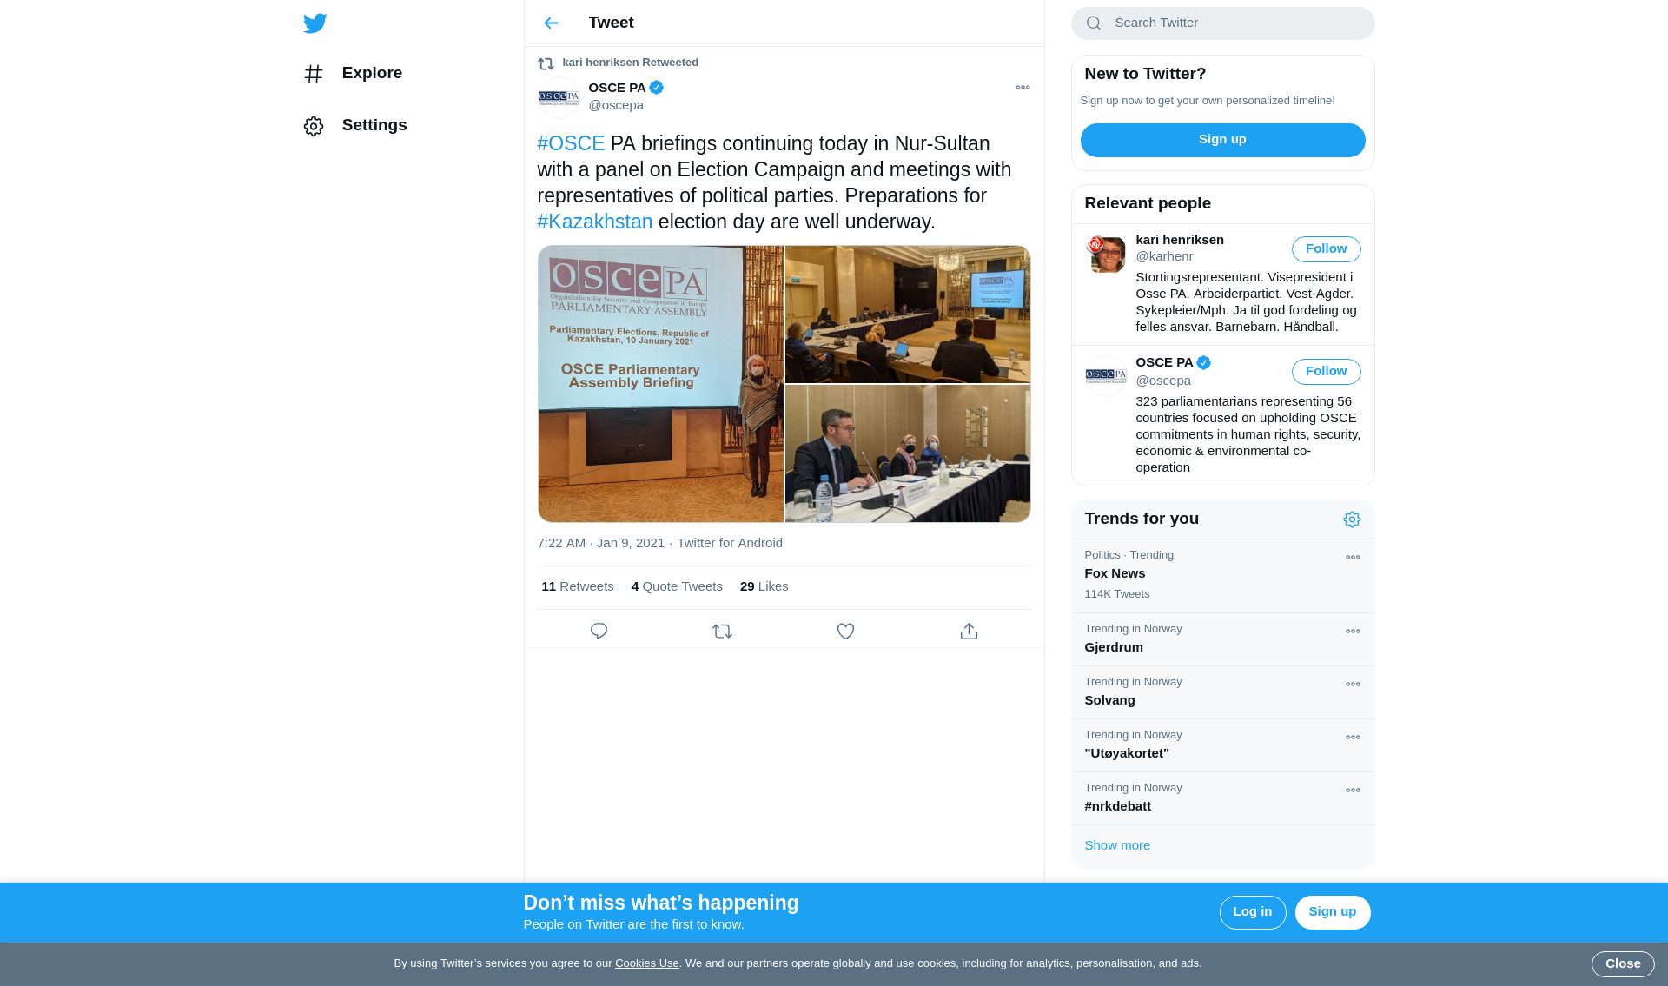Viewport: 1668px width, 986px height.
Task: Open Settings in the sidebar
Action: point(374,125)
